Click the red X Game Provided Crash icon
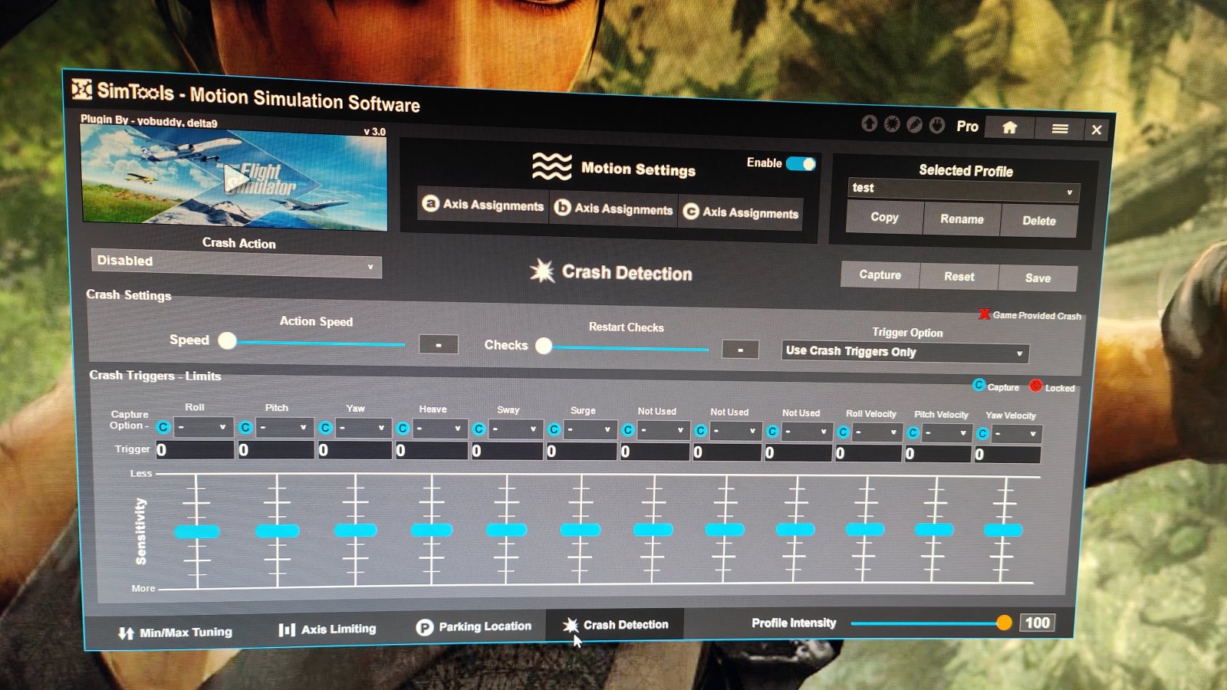Viewport: 1227px width, 690px height. pyautogui.click(x=984, y=314)
